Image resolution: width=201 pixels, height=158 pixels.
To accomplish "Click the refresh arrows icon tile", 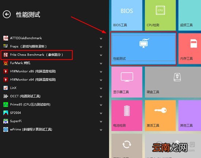I will (x=127, y=144).
